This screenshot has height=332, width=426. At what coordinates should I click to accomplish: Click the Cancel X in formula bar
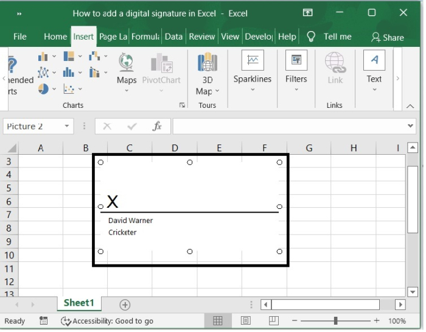(x=107, y=126)
